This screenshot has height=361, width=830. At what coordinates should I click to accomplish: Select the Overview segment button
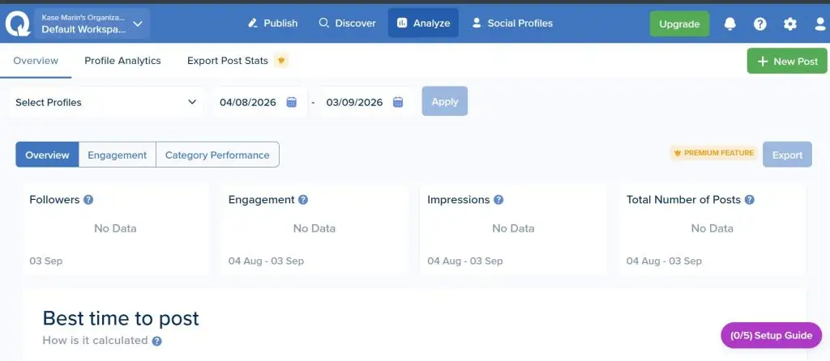click(x=47, y=155)
